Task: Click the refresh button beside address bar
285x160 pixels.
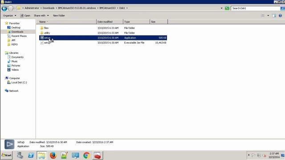Action: tap(227, 8)
